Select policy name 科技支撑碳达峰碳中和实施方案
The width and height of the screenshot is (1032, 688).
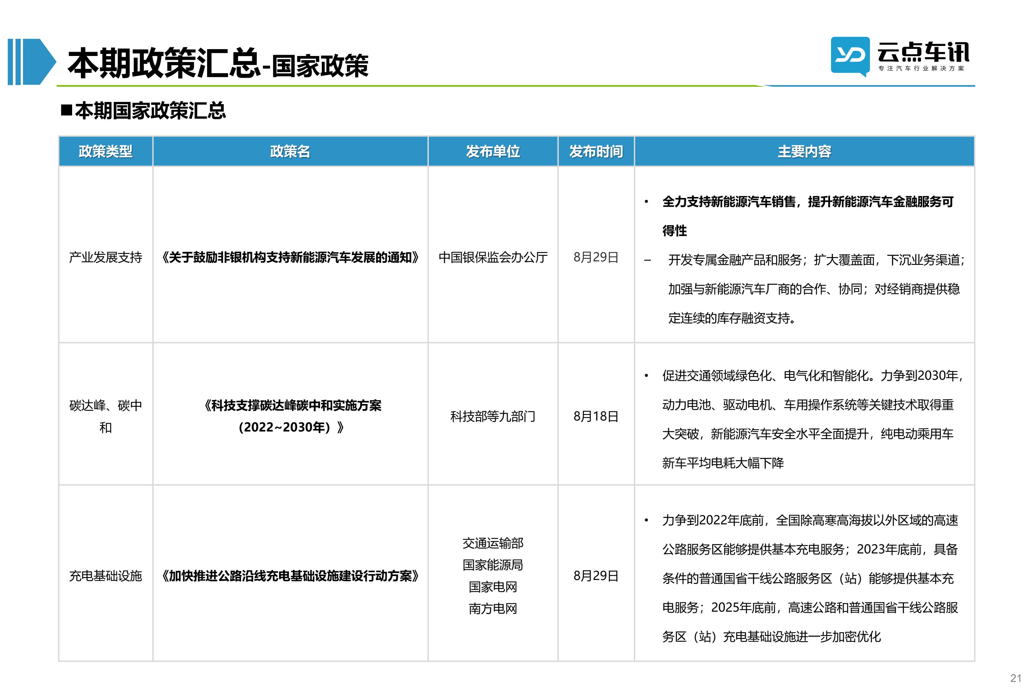(293, 416)
